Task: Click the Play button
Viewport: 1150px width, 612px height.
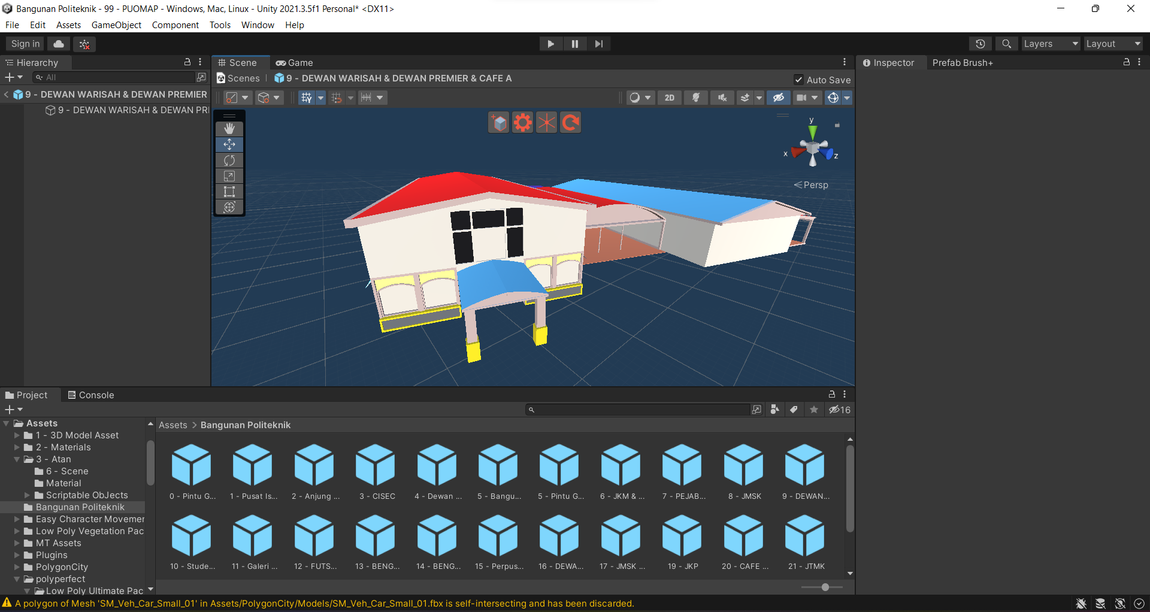Action: click(550, 44)
